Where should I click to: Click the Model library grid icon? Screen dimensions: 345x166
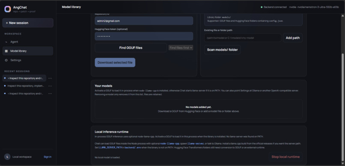(6, 51)
